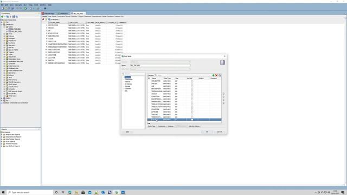The width and height of the screenshot is (347, 195).
Task: Click Help in the Edit Table dialog
Action: 127,132
